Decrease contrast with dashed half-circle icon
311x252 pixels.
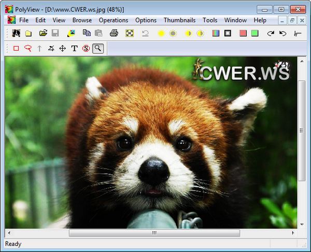click(200, 34)
